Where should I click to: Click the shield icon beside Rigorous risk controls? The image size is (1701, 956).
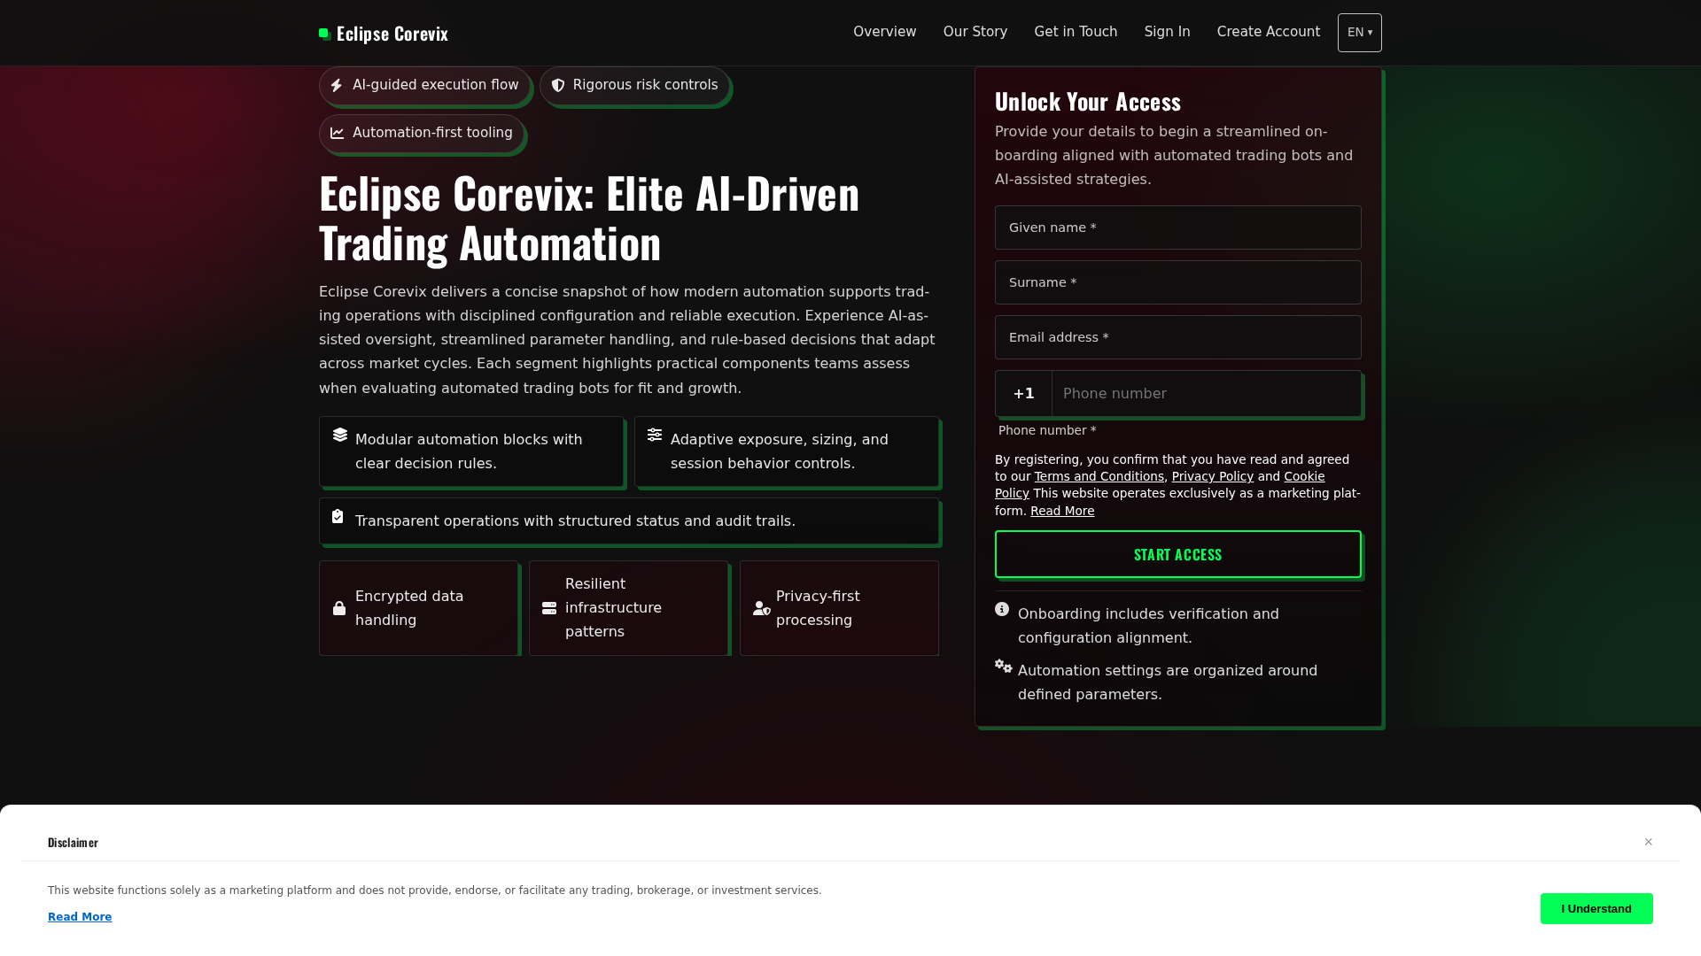coord(558,85)
